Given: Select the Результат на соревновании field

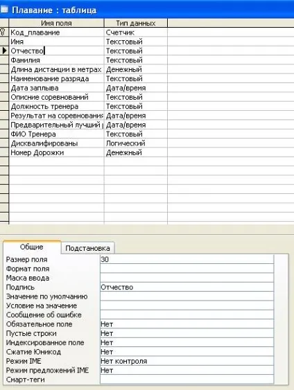Looking at the screenshot, I should [x=56, y=116].
